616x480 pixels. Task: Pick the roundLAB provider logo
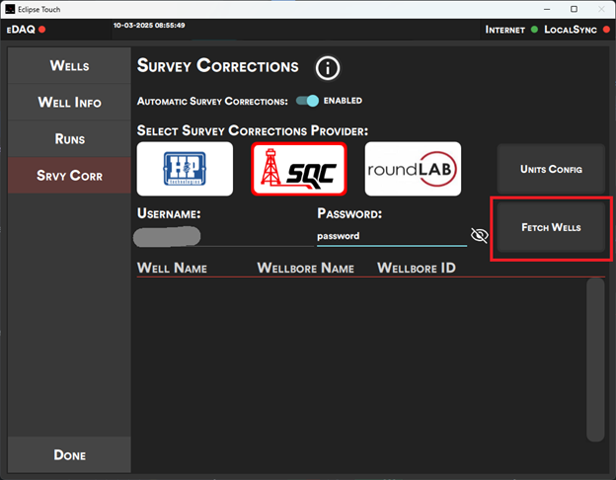tap(413, 169)
